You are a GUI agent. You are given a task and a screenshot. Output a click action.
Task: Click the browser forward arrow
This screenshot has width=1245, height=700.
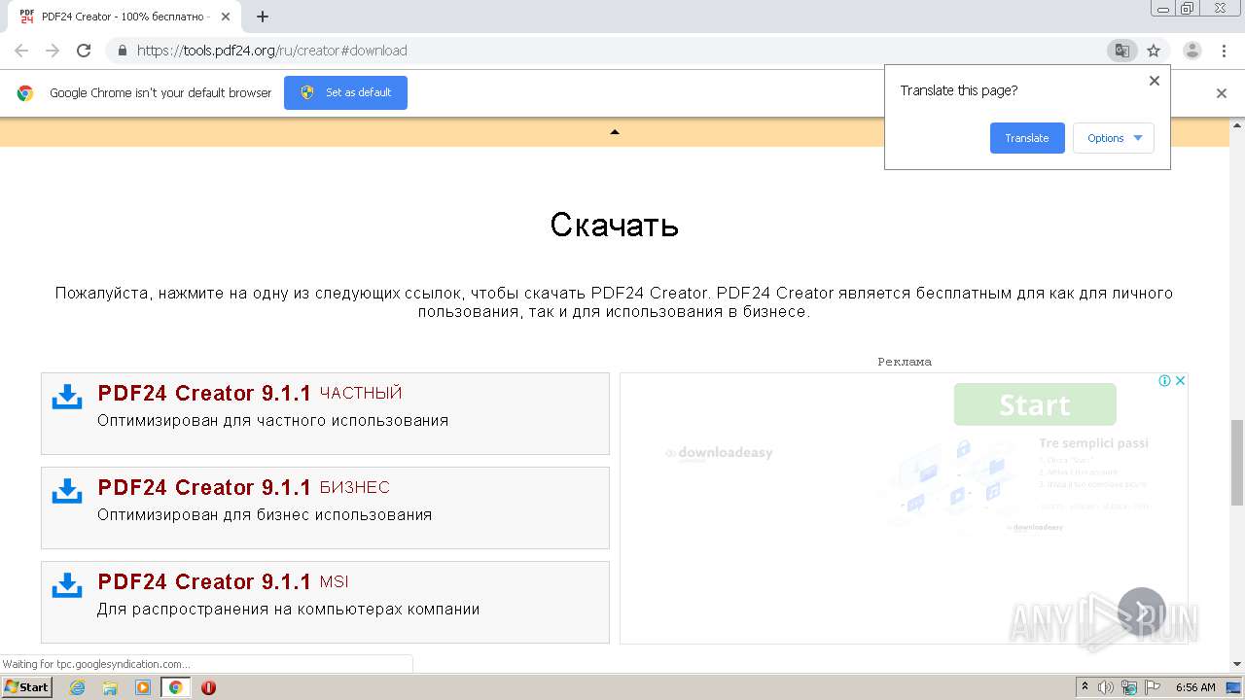(x=53, y=51)
